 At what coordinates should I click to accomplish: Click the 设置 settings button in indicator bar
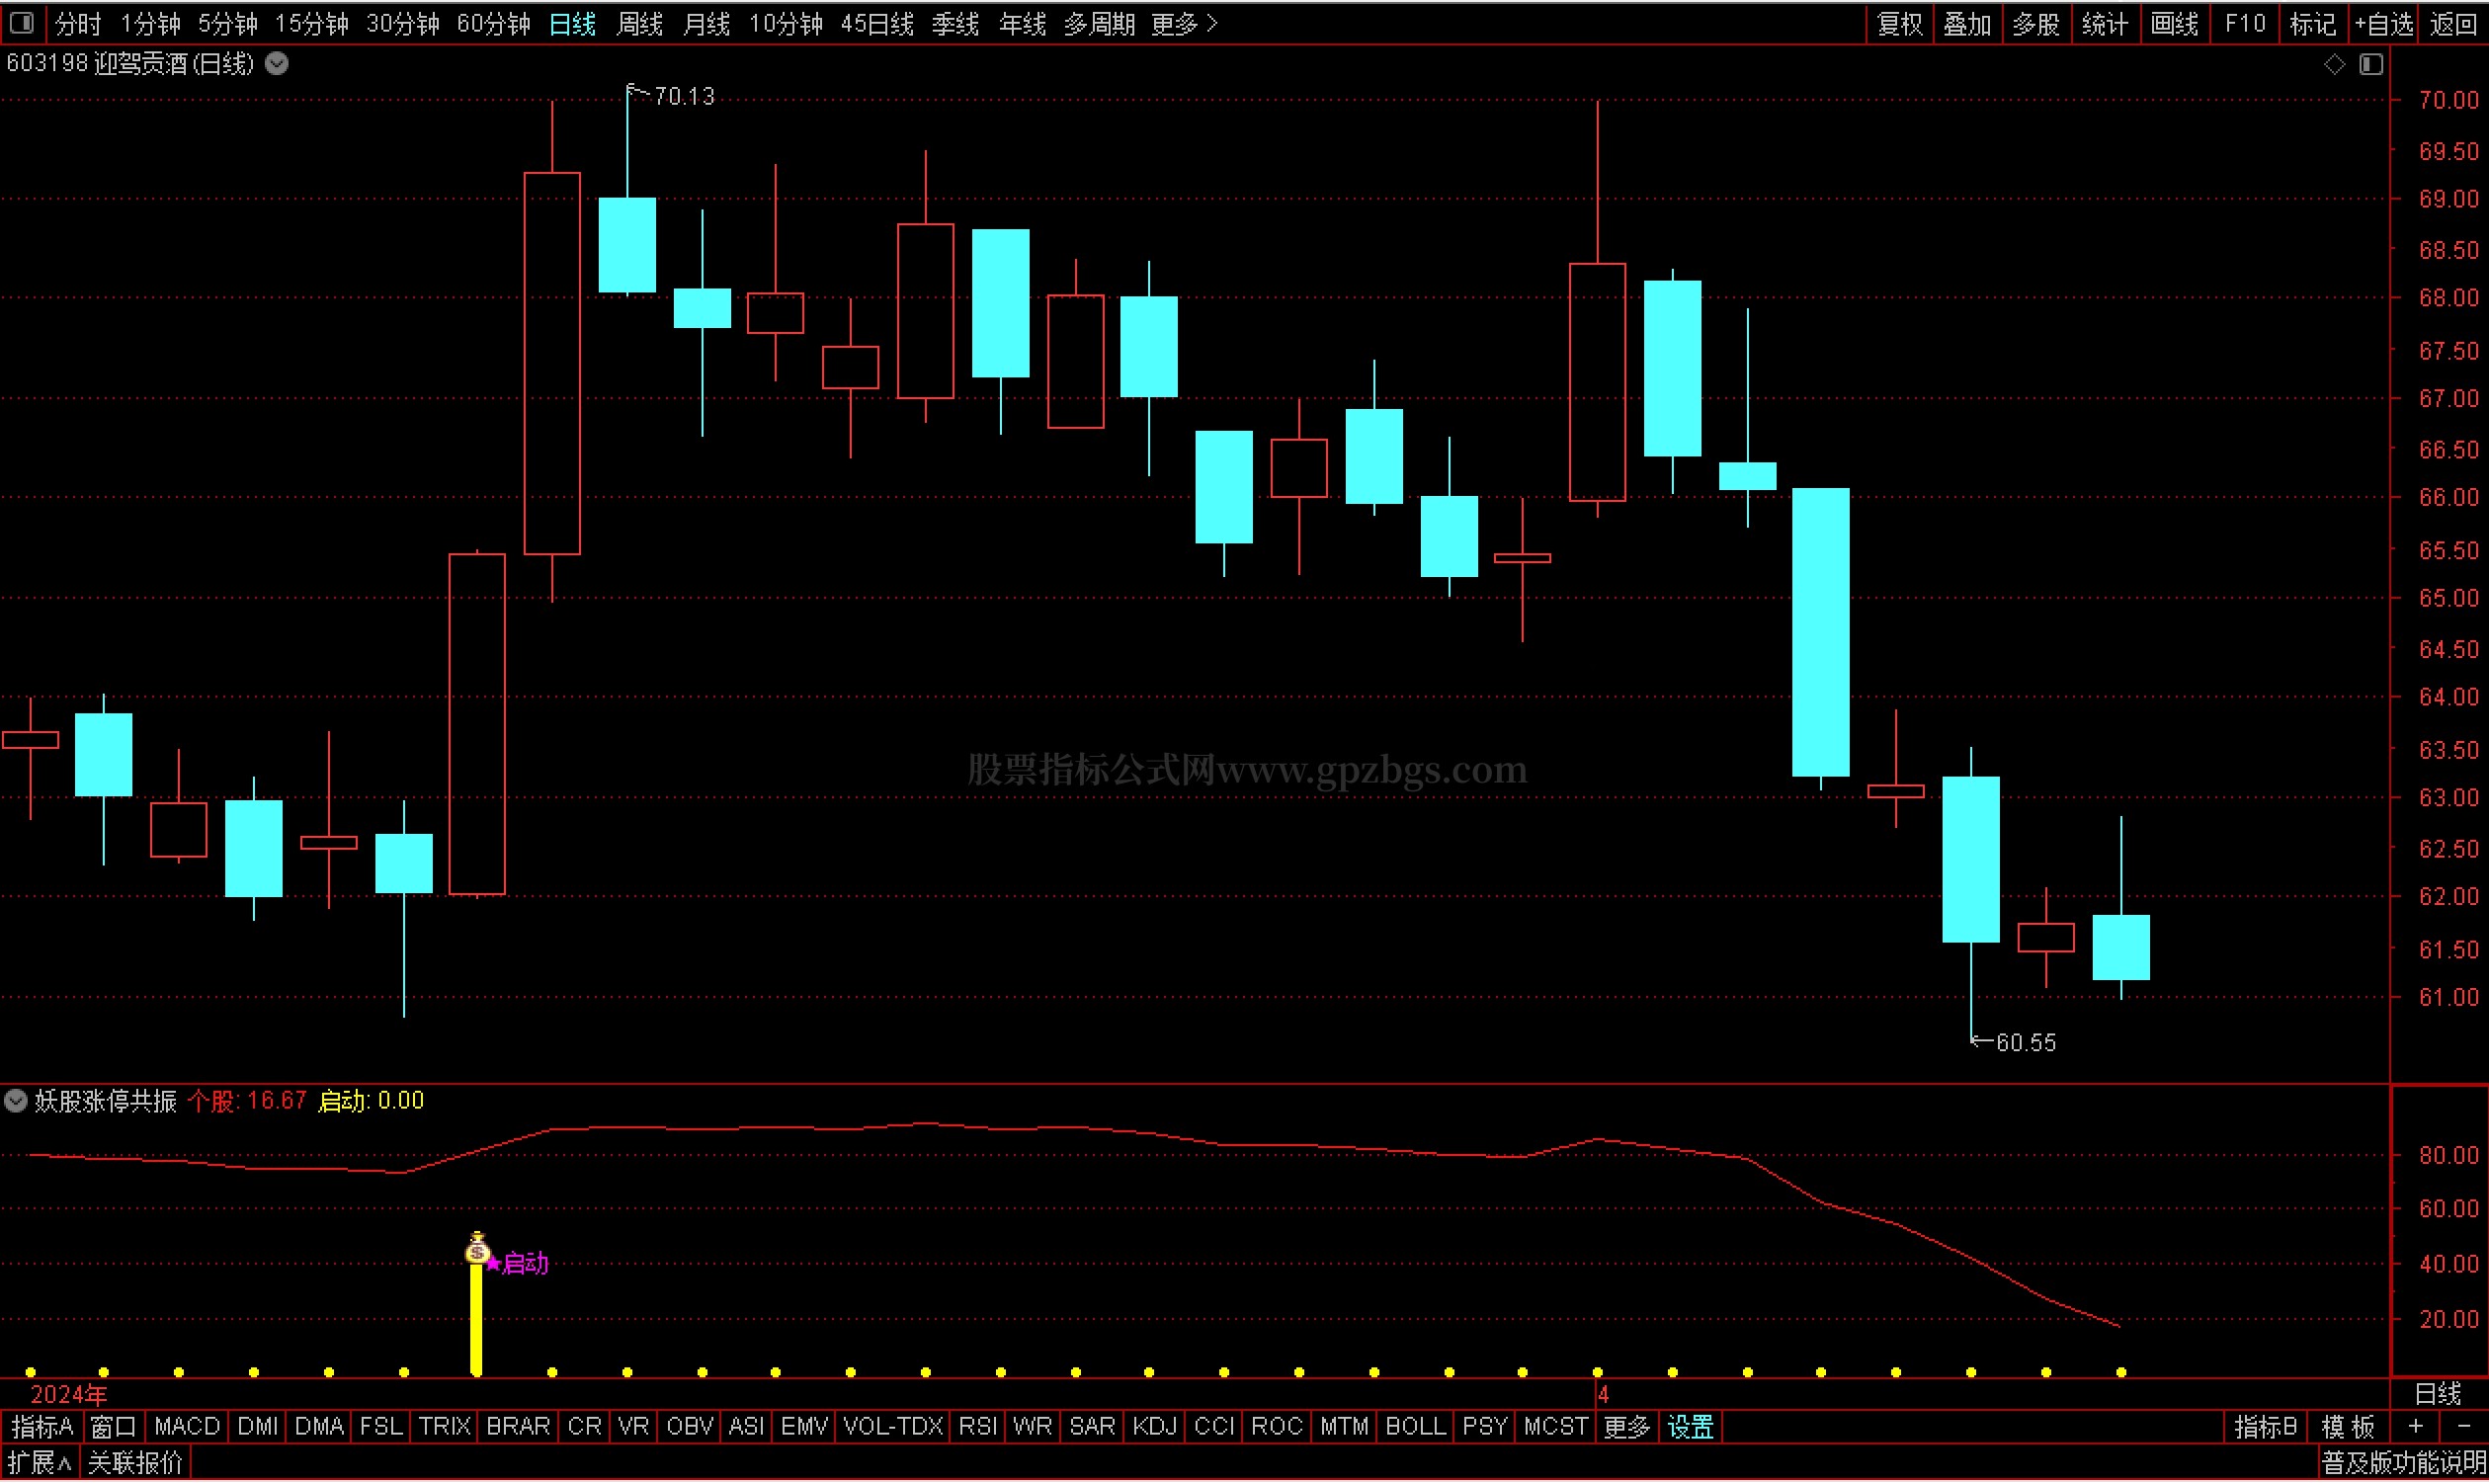[x=1691, y=1427]
